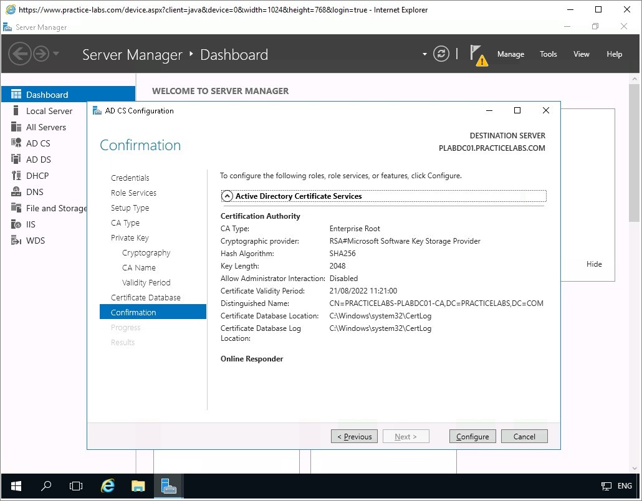Click the AD CS certificate icon
The width and height of the screenshot is (642, 501).
pos(16,143)
